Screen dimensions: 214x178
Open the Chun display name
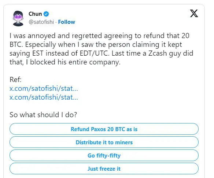pyautogui.click(x=35, y=14)
